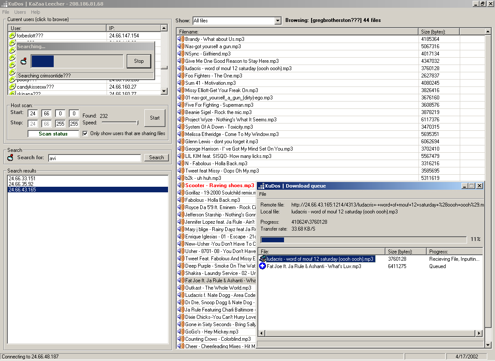Screen dimensions: 495x361
Task: Open the Show file type dropdown
Action: coord(278,21)
